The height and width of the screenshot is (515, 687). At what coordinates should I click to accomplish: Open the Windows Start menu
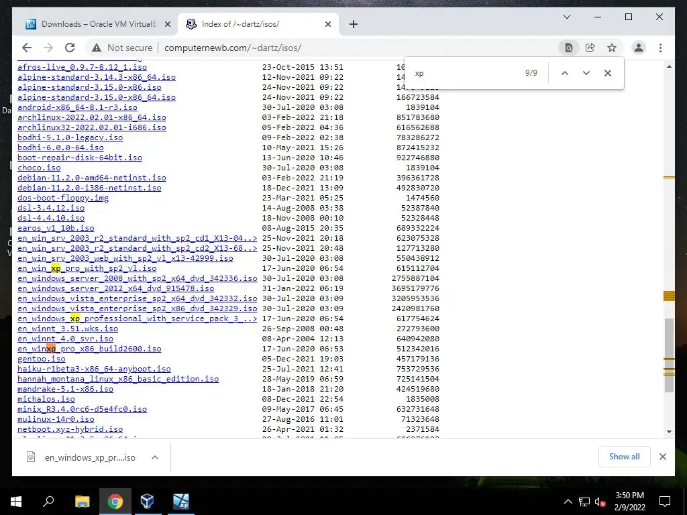[16, 502]
